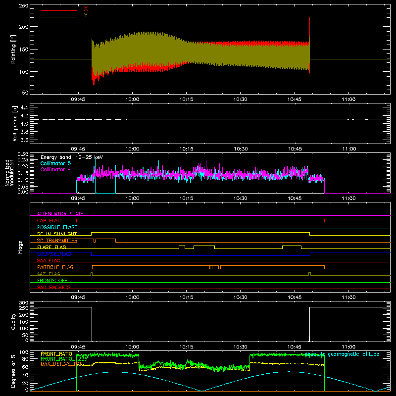Viewport: 396px width, 396px height.
Task: Click the 40 tick on Degrees axis
Action: point(26,375)
